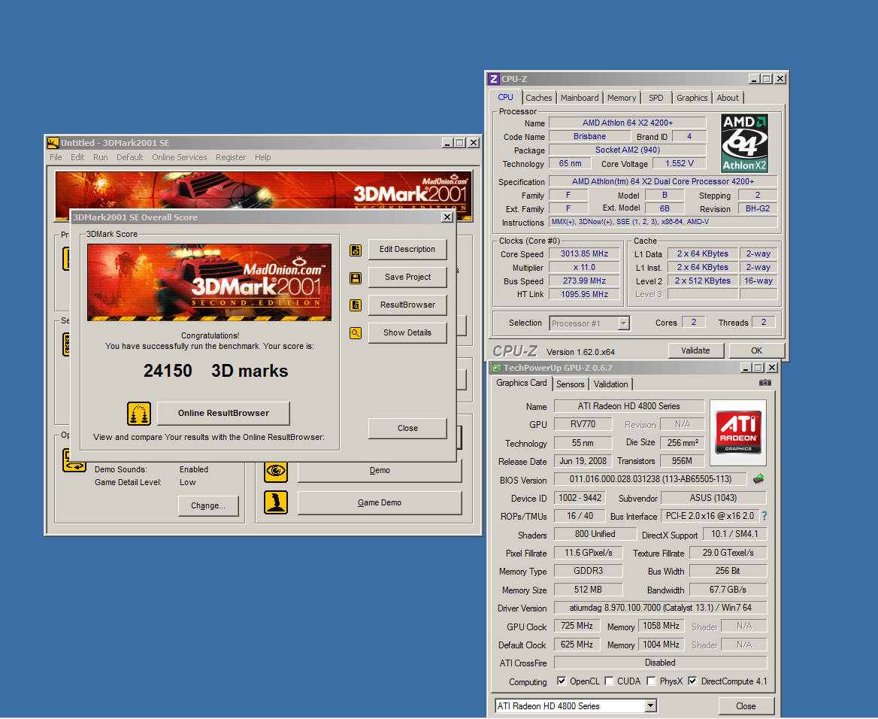This screenshot has height=719, width=878.
Task: Click the Core Speed value 3013.85 MHz
Action: (x=584, y=254)
